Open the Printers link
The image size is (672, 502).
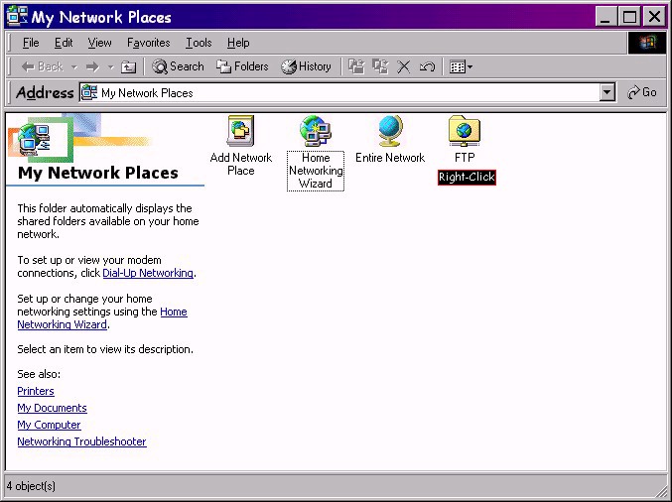[36, 391]
